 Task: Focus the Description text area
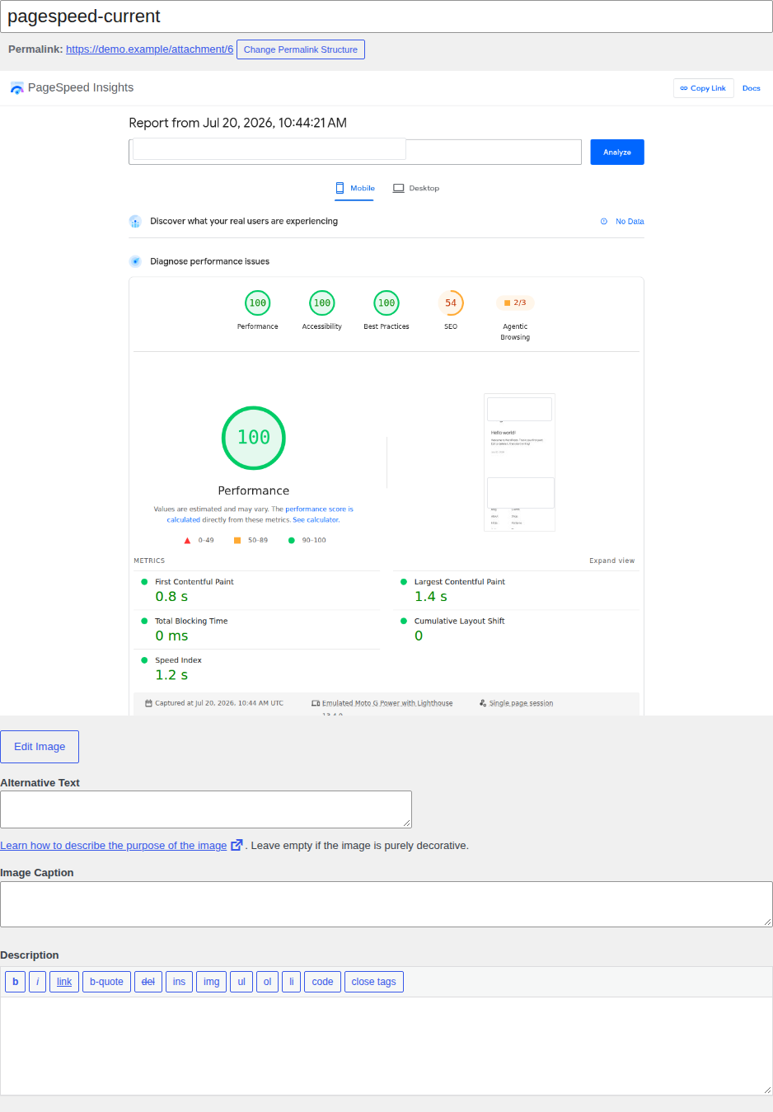[386, 1046]
